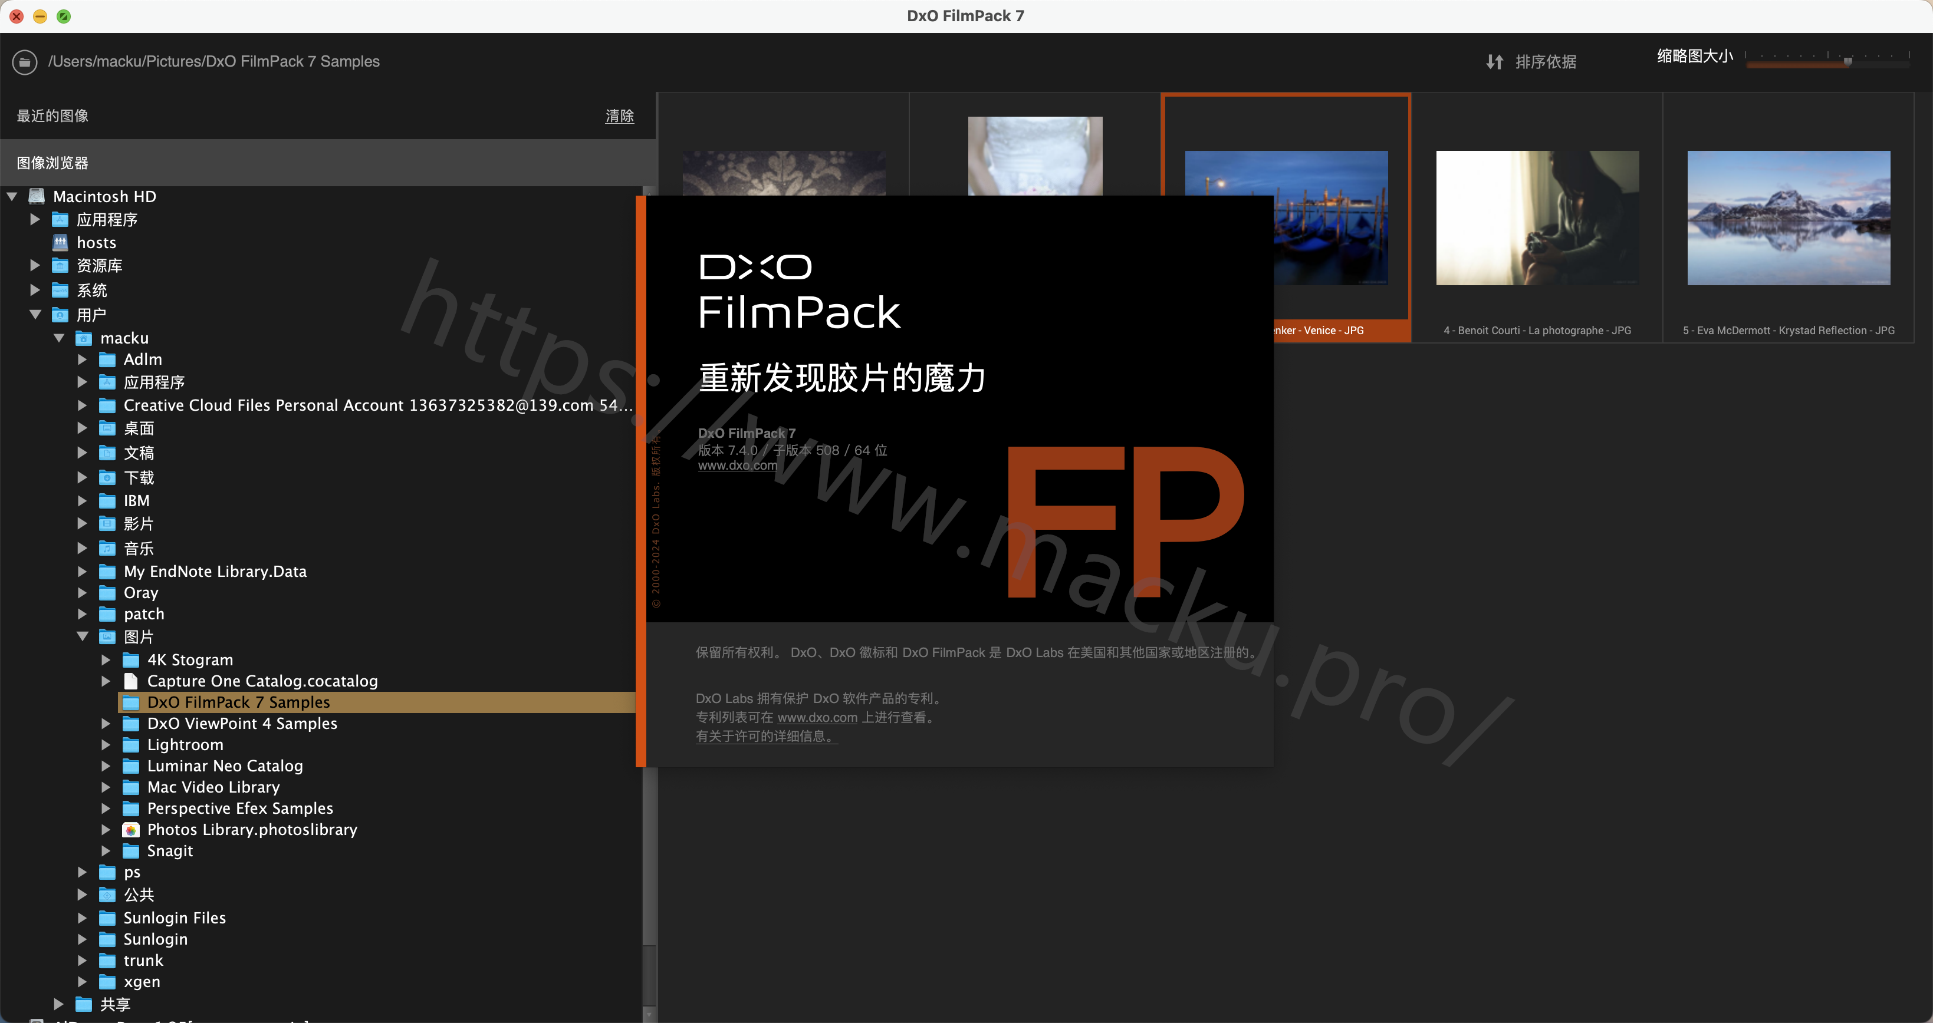Expand the Adlm folder

point(83,359)
